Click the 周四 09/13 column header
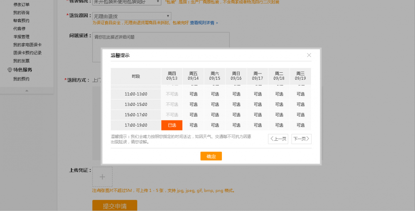415x211 pixels. pos(172,76)
